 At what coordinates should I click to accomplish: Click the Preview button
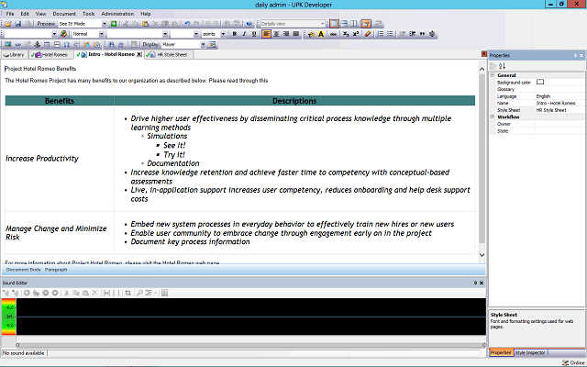[x=43, y=24]
